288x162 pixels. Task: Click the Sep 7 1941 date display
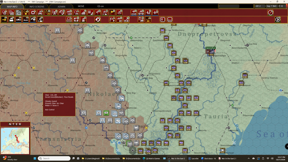pyautogui.click(x=272, y=6)
